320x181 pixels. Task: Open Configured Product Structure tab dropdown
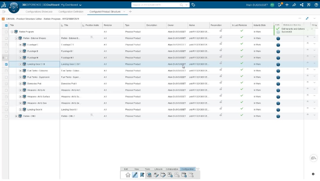(124, 12)
